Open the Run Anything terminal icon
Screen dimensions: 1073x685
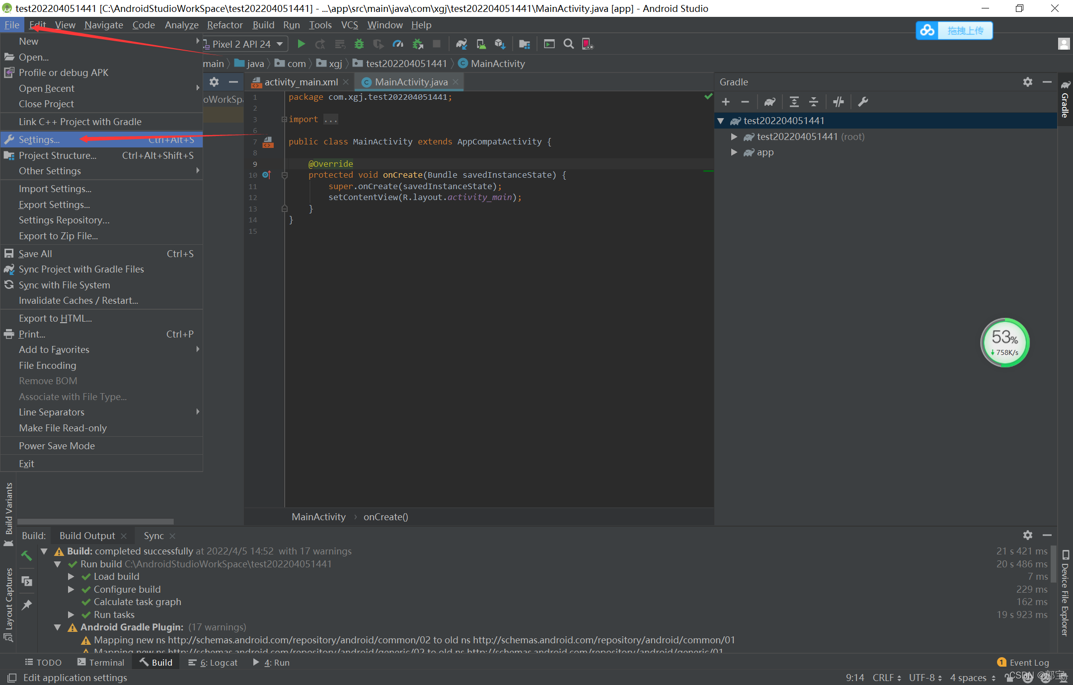549,44
